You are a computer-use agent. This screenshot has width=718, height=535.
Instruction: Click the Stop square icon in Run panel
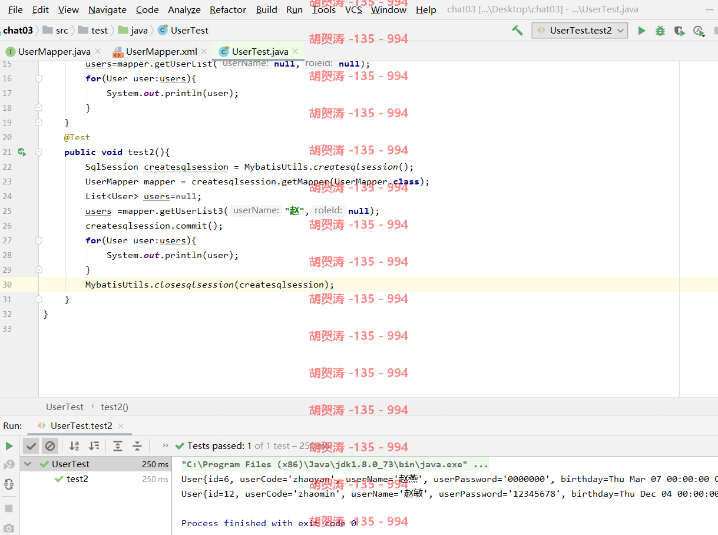[9, 508]
